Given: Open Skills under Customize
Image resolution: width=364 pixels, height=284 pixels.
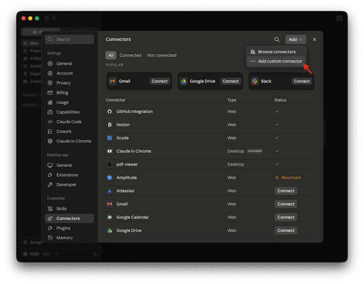Looking at the screenshot, I should pyautogui.click(x=70, y=209).
